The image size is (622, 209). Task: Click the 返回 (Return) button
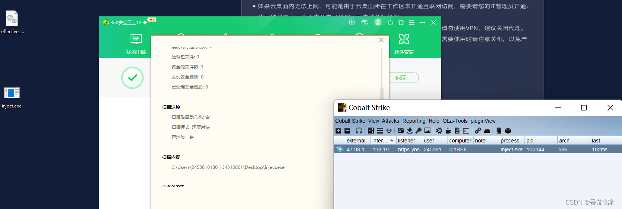(x=401, y=78)
